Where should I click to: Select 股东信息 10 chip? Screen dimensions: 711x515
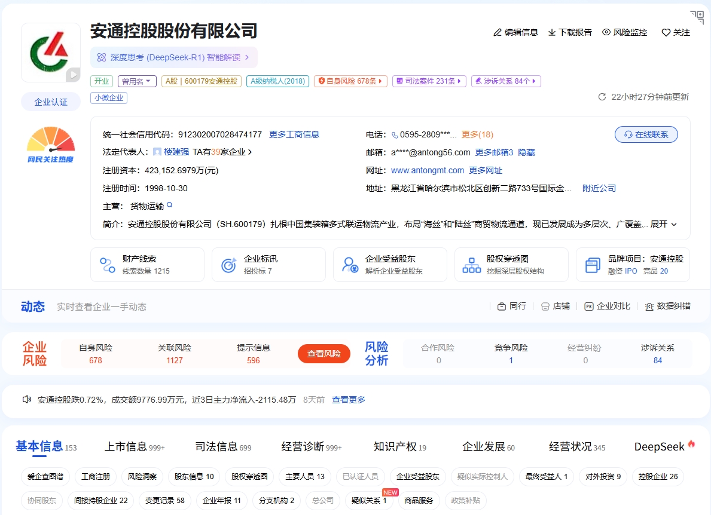point(194,477)
